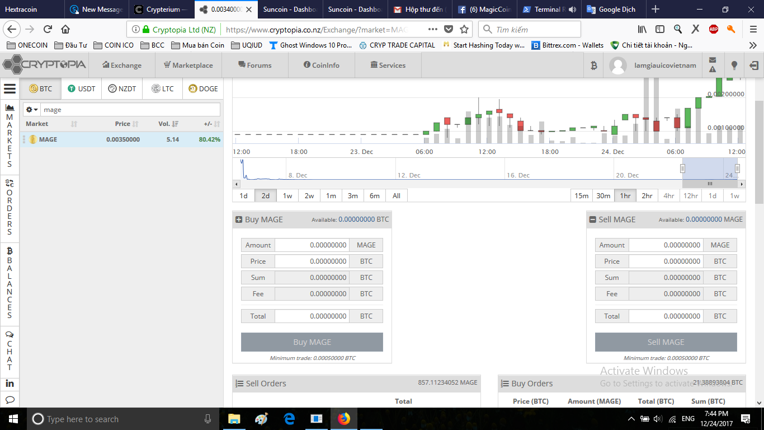Viewport: 764px width, 430px height.
Task: Open the mail and alerts notifications icon
Action: pyautogui.click(x=713, y=65)
